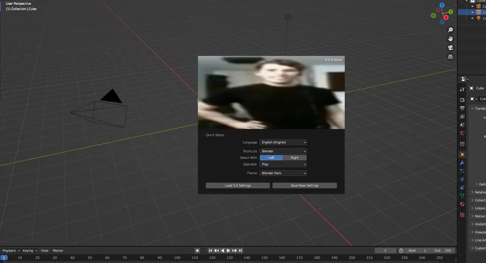Toggle camera view with the camera icon

click(x=450, y=47)
